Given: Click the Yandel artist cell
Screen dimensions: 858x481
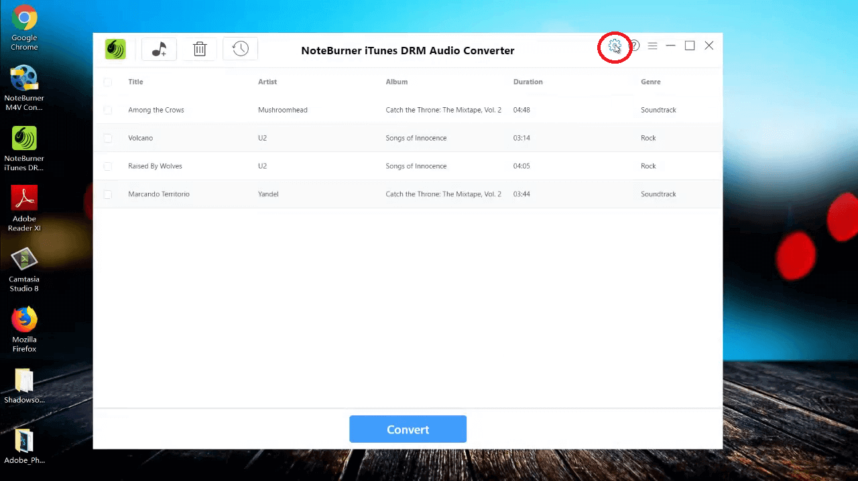Looking at the screenshot, I should 268,194.
